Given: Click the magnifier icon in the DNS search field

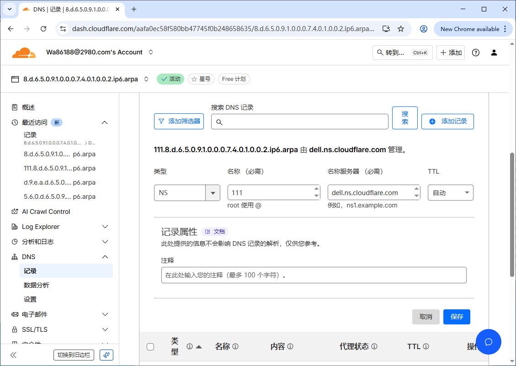Looking at the screenshot, I should [x=220, y=122].
